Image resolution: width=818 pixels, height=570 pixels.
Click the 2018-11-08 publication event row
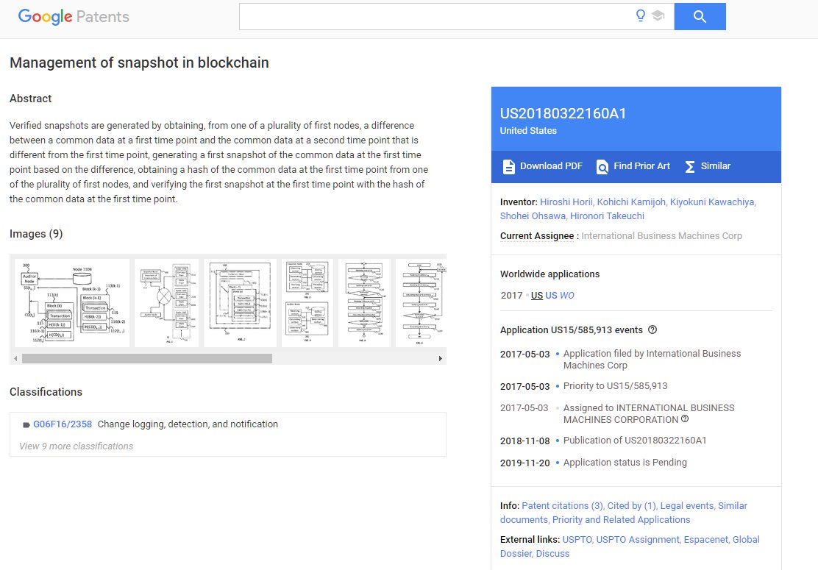603,440
